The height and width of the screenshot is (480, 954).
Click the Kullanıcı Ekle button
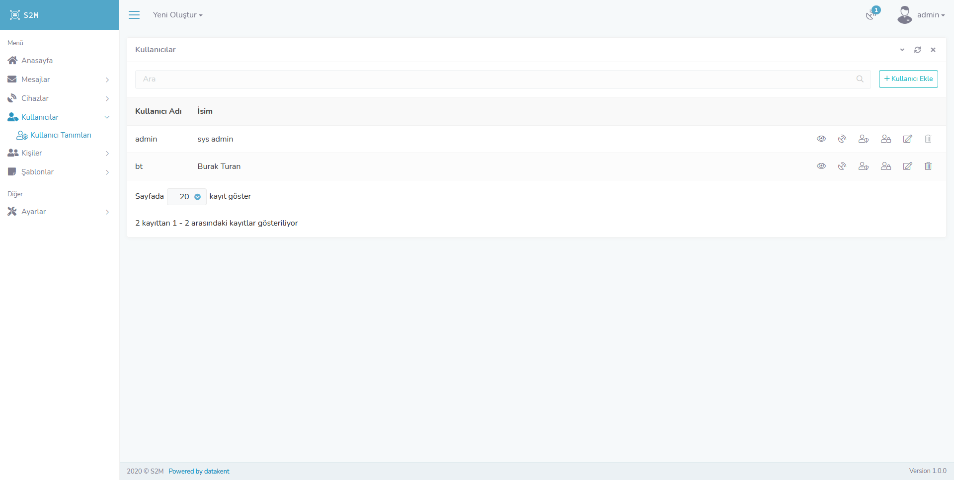[908, 79]
